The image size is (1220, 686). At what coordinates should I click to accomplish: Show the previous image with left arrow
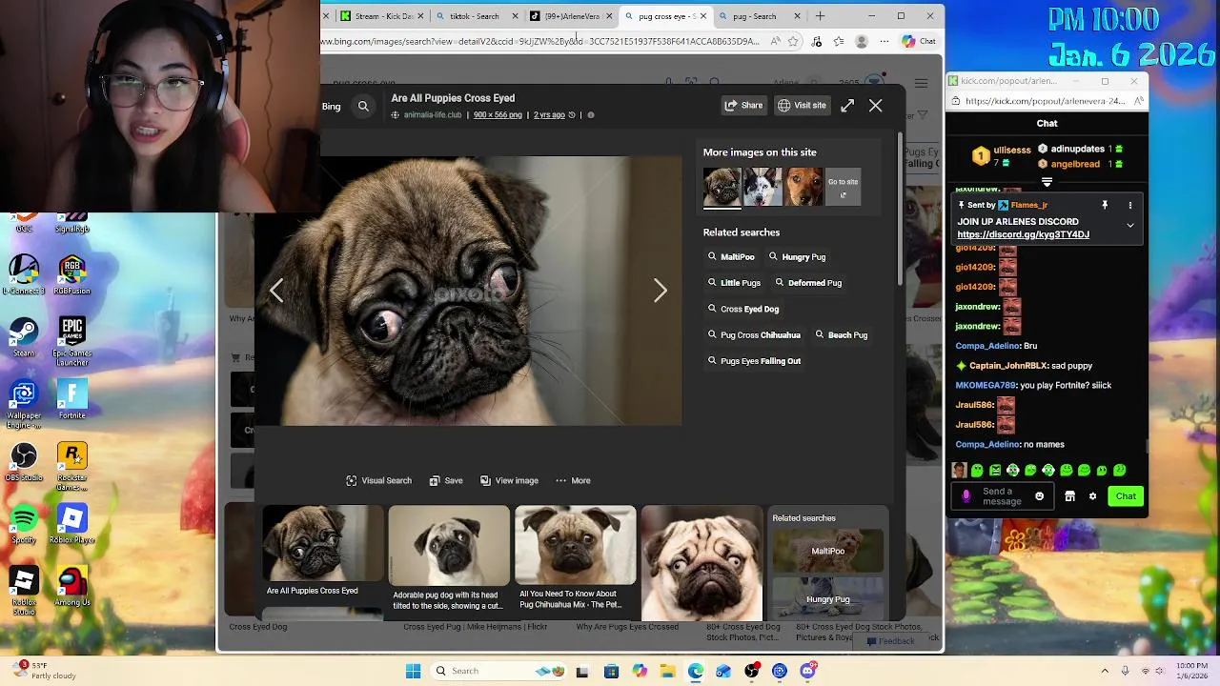[x=276, y=291]
